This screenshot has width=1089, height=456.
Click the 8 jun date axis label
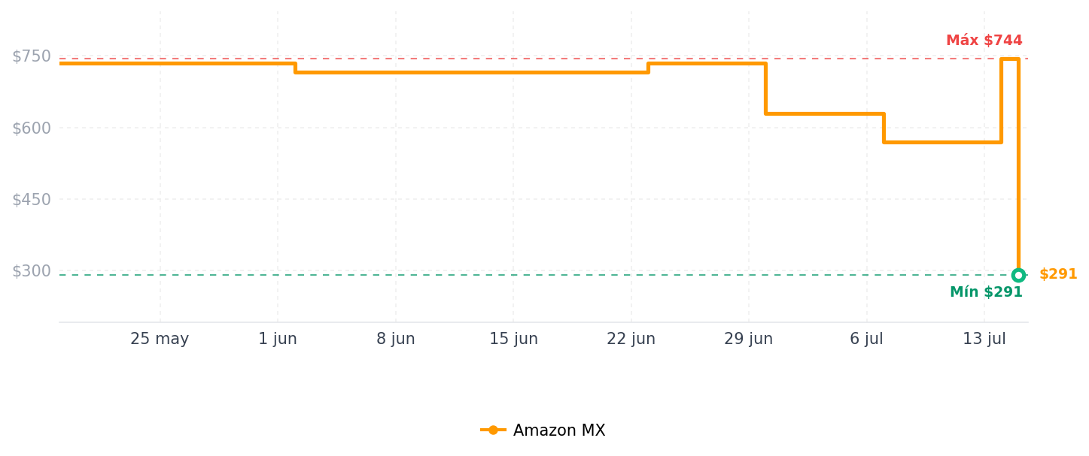396,339
